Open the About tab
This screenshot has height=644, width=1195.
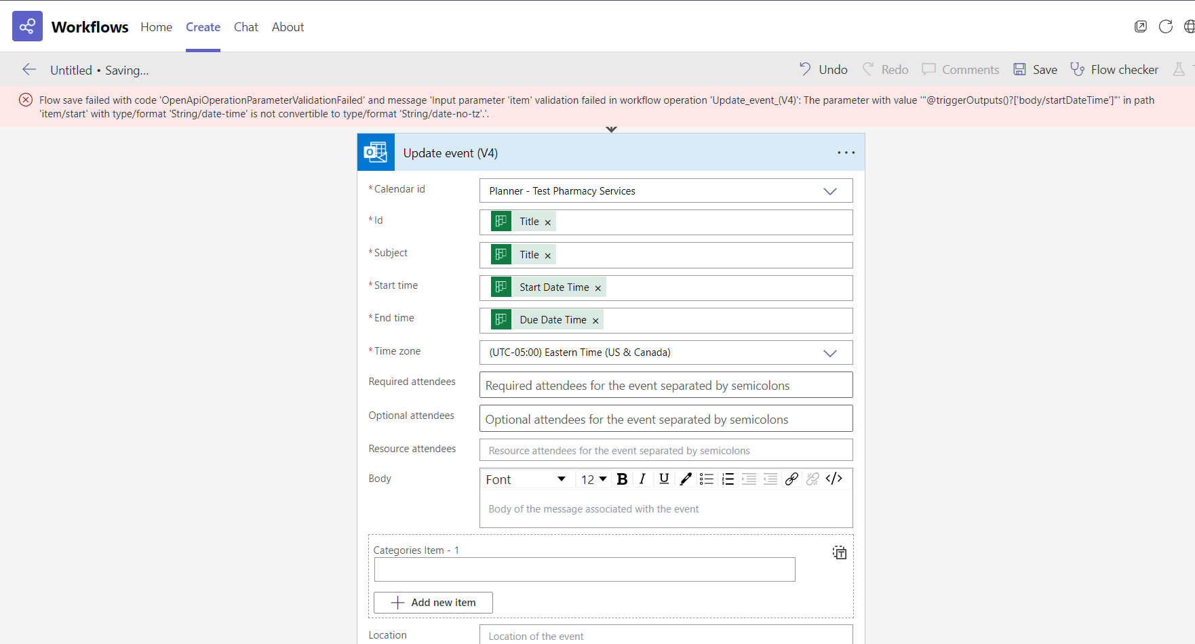[x=288, y=27]
